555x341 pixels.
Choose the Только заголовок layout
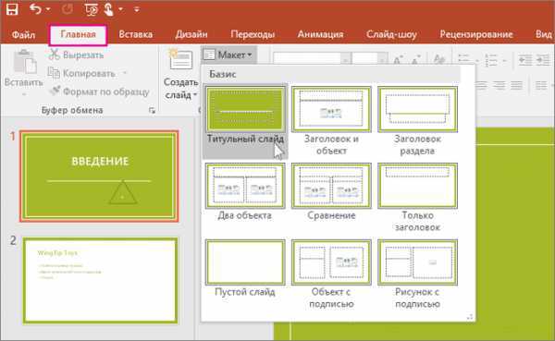click(418, 198)
